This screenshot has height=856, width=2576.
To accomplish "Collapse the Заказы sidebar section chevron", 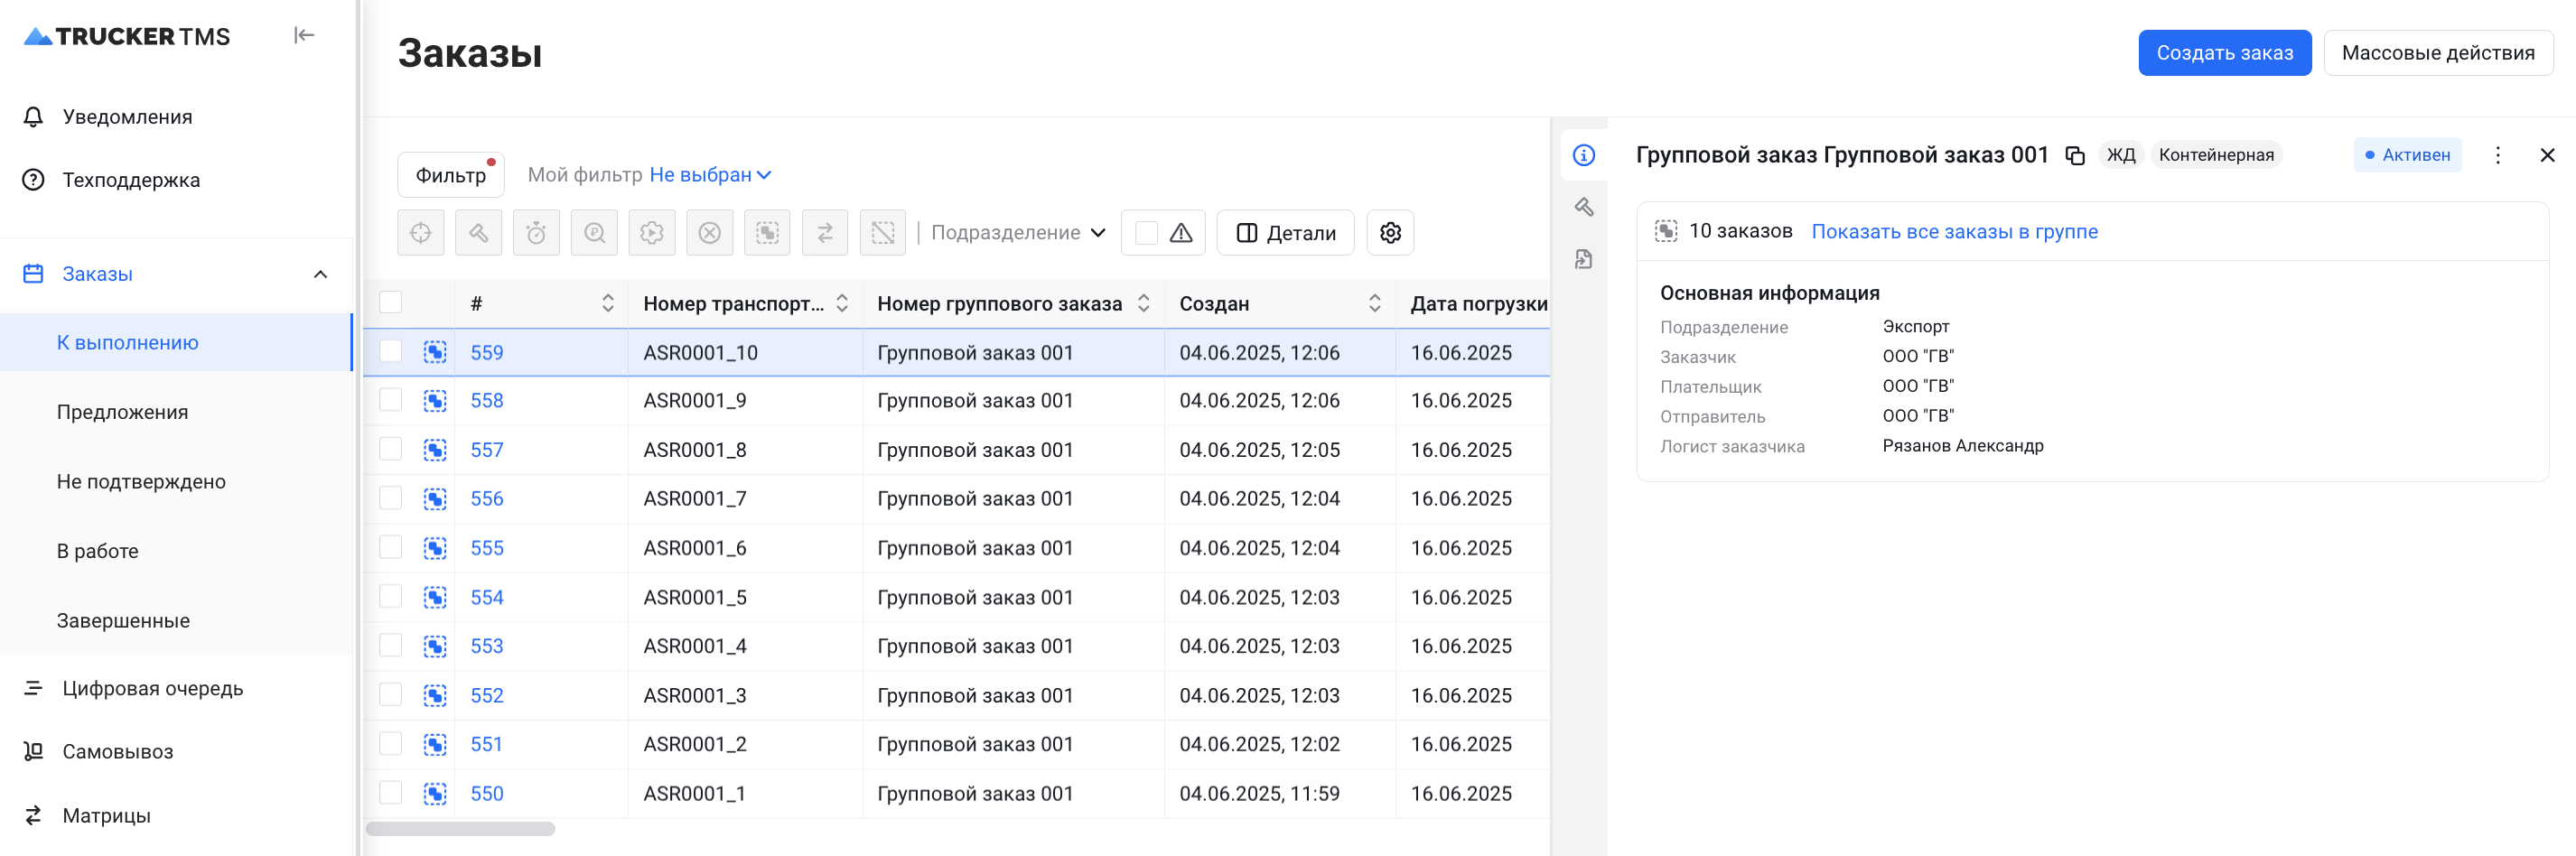I will (x=321, y=274).
